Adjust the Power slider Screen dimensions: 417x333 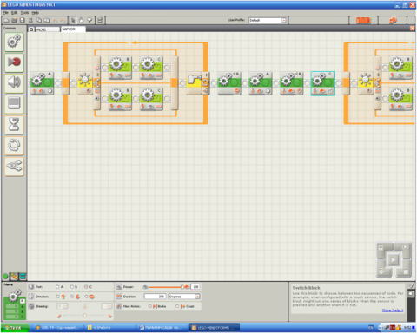click(182, 287)
